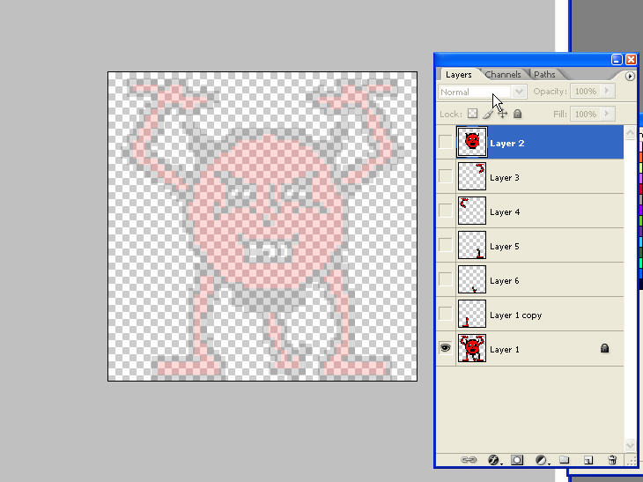Expand the Fill percentage arrow

608,114
